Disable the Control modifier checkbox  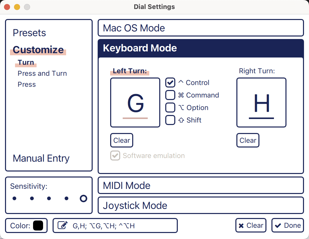click(x=170, y=82)
